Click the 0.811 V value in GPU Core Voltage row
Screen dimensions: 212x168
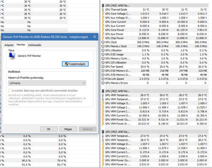click(x=202, y=14)
